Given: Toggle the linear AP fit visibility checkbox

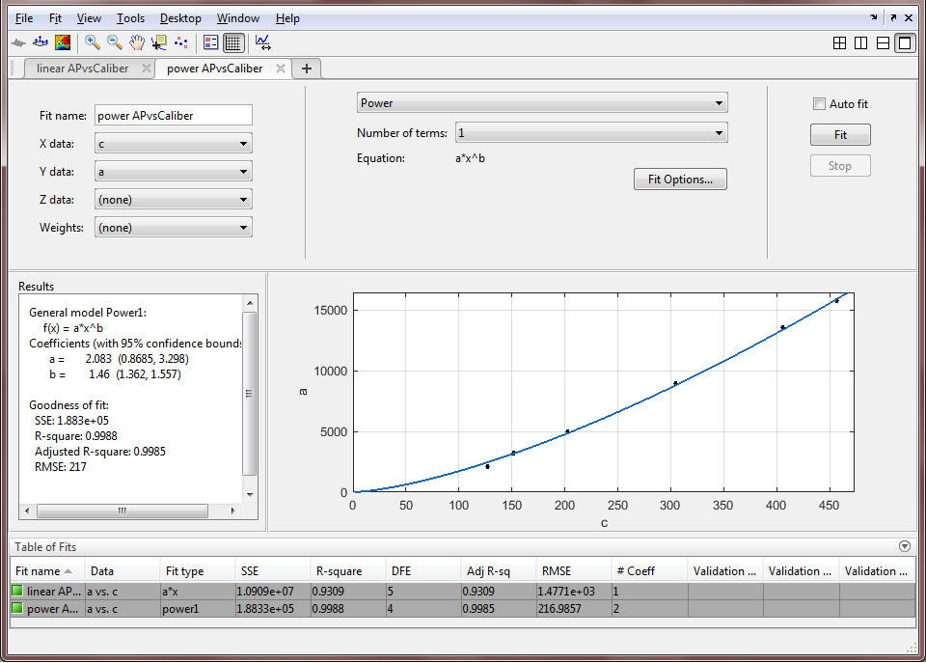Looking at the screenshot, I should [x=17, y=591].
